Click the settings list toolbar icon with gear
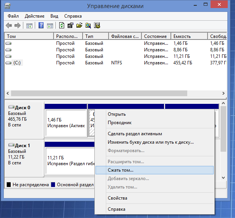235x218 pixels. tap(97, 25)
